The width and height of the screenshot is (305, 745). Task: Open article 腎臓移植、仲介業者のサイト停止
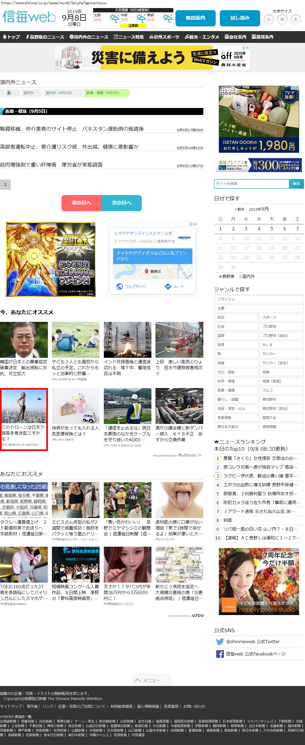72,129
